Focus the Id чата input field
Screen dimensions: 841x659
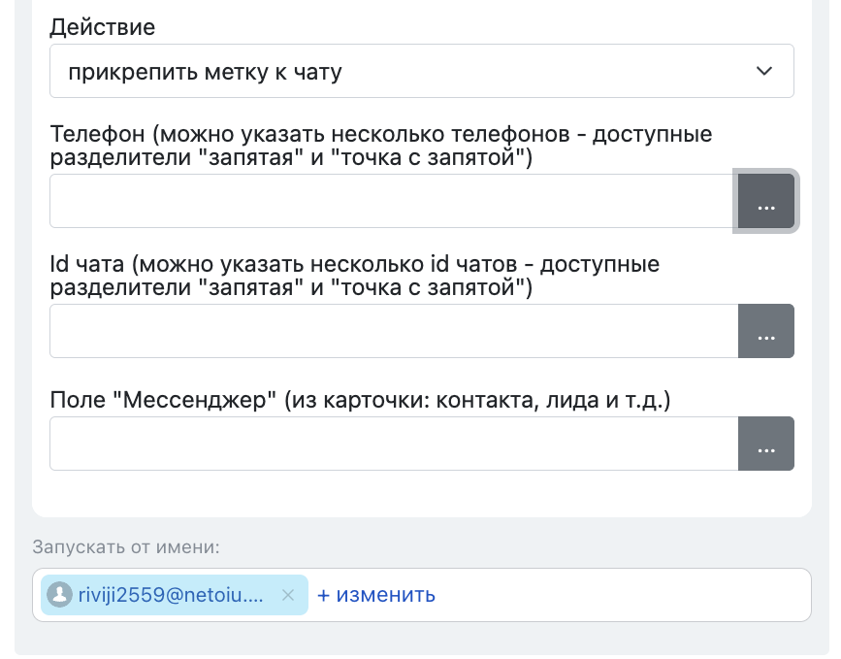pos(393,331)
